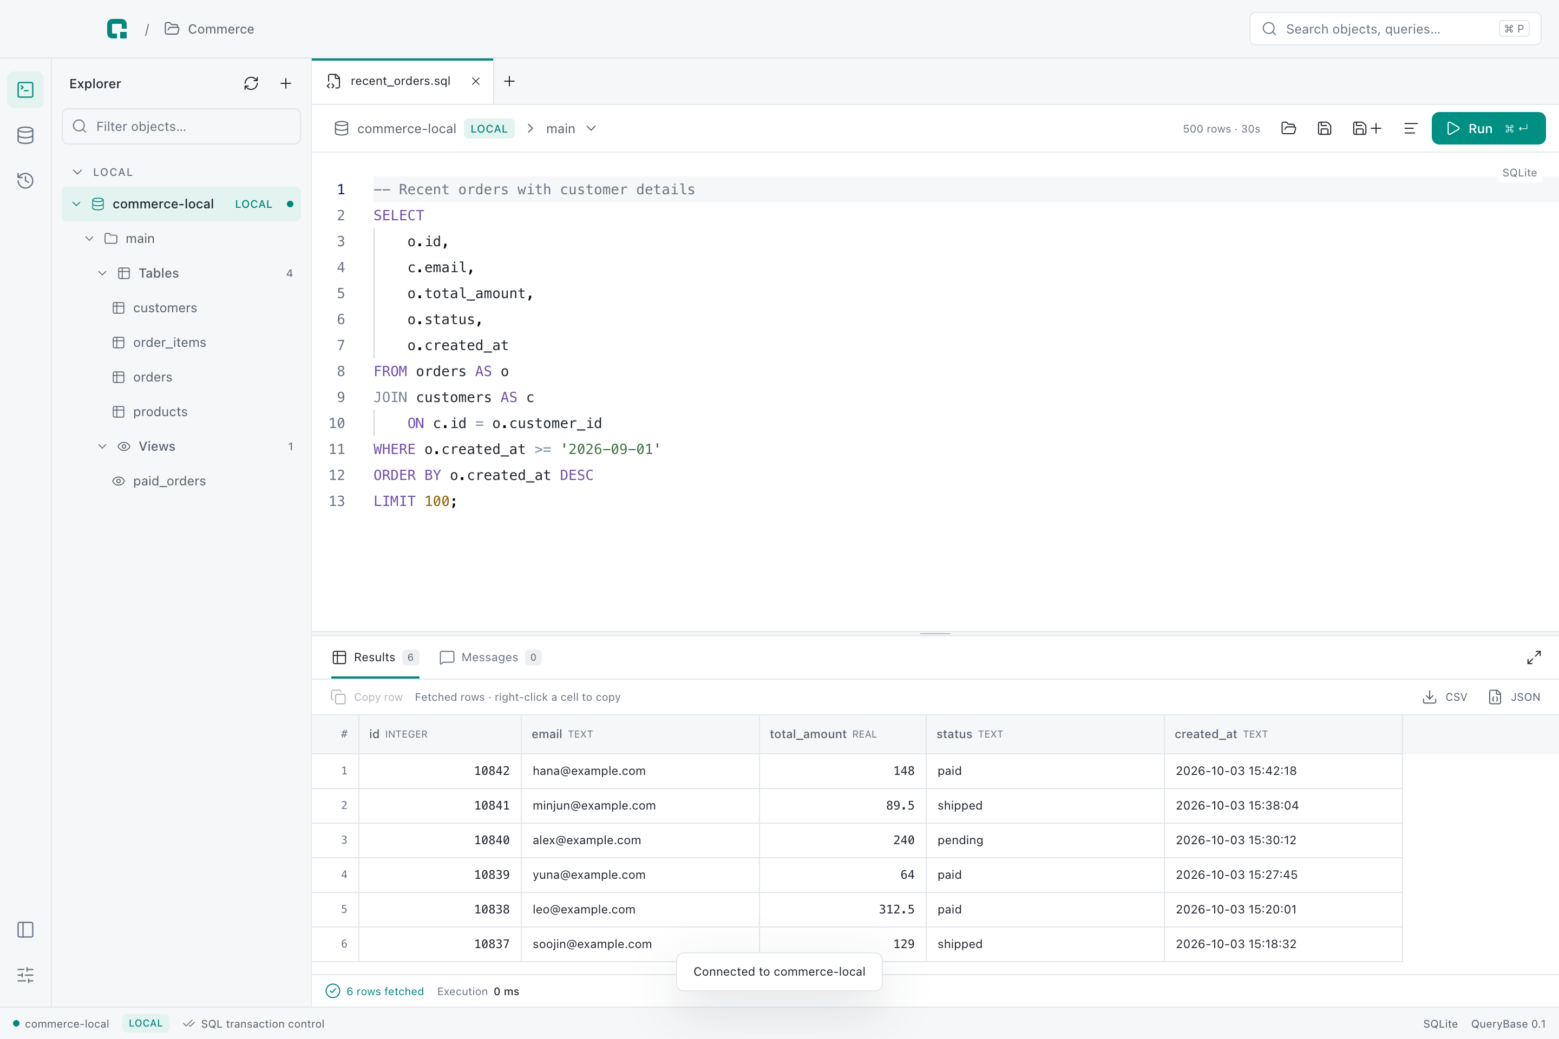Collapse the Views tree node
Screen dimensions: 1559x1039
click(x=103, y=446)
